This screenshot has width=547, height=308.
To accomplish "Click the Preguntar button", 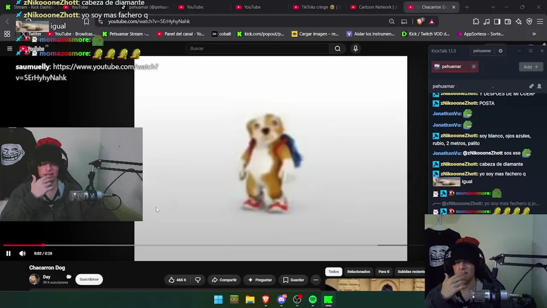I will coord(260,280).
